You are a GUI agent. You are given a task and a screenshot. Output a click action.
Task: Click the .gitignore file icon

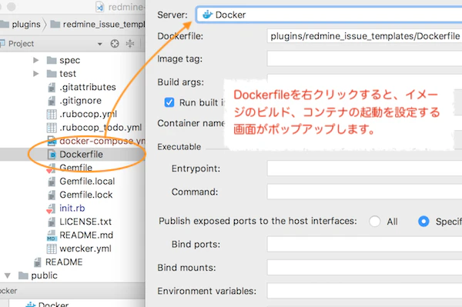[52, 101]
